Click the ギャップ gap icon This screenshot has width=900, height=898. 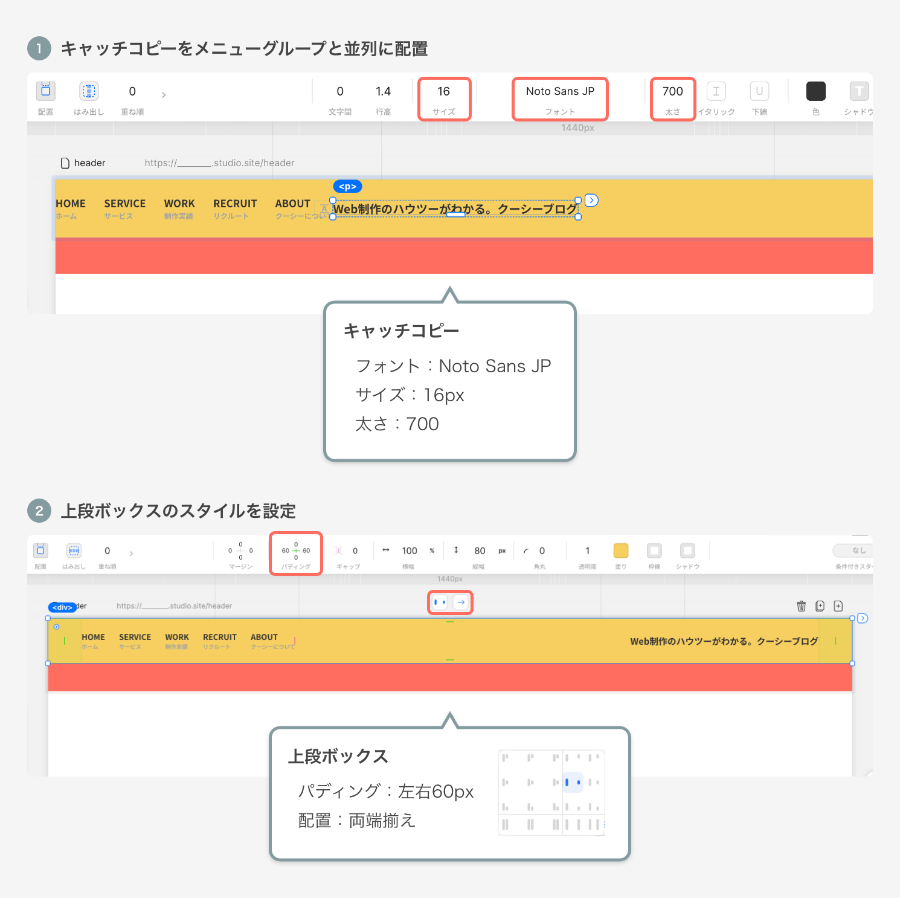tap(339, 551)
